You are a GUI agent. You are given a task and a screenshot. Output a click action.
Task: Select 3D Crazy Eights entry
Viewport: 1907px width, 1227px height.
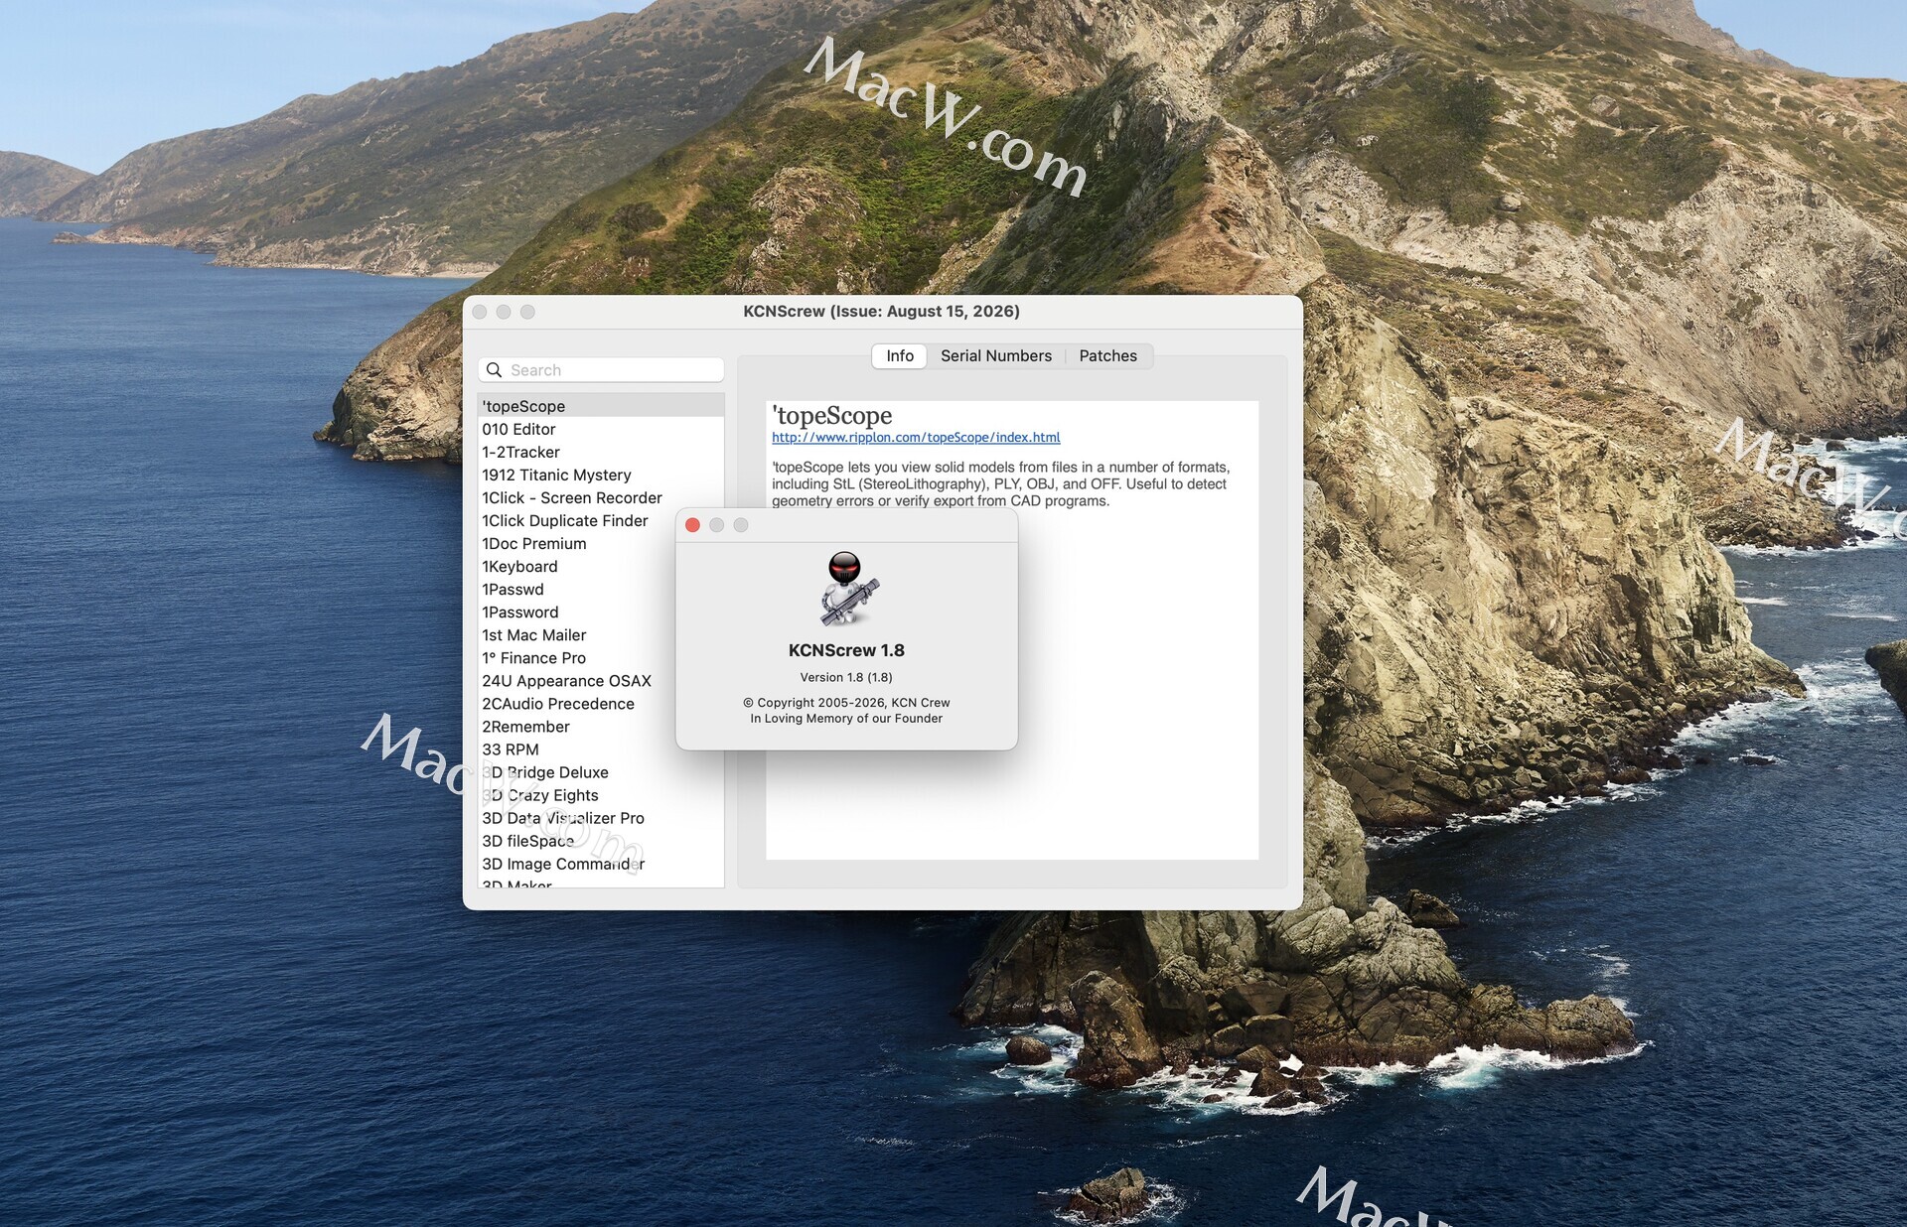click(601, 795)
